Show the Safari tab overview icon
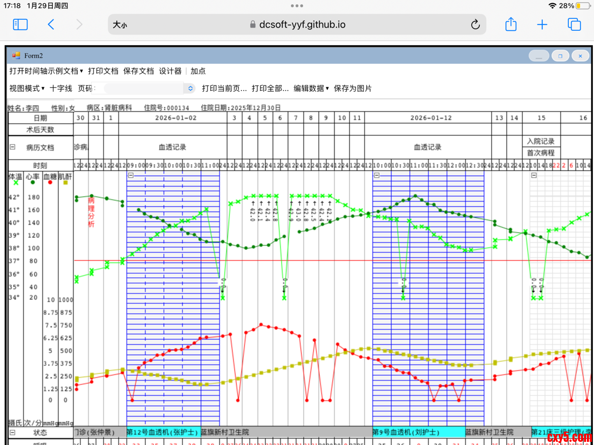 574,24
